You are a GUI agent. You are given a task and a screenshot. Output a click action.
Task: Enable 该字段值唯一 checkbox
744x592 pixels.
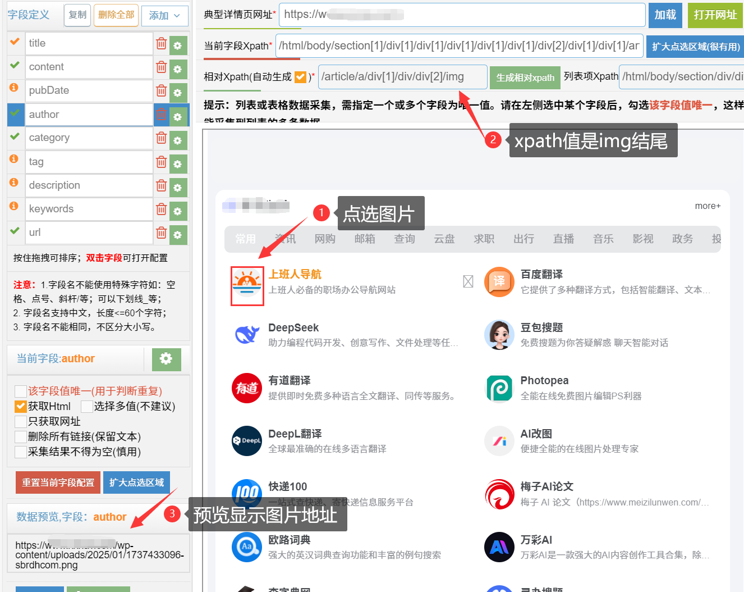21,391
